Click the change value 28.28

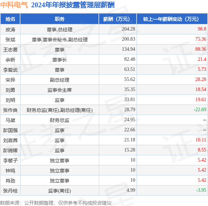click(201, 79)
